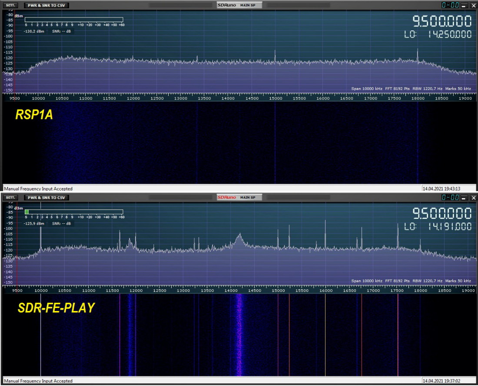Click the 15000 kHz trace in upper waterfall
Viewport: 478px width, 386px height.
(x=275, y=142)
